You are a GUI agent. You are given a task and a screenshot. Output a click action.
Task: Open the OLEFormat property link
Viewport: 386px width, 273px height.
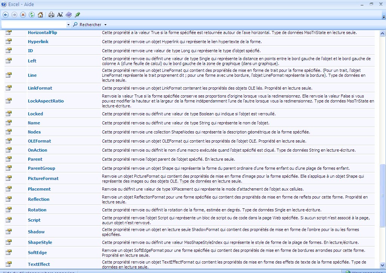(x=39, y=141)
